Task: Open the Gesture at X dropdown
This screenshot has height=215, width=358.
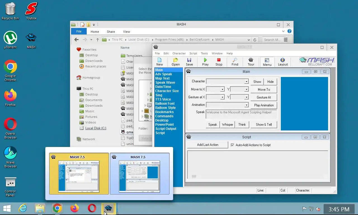Action: [222, 97]
